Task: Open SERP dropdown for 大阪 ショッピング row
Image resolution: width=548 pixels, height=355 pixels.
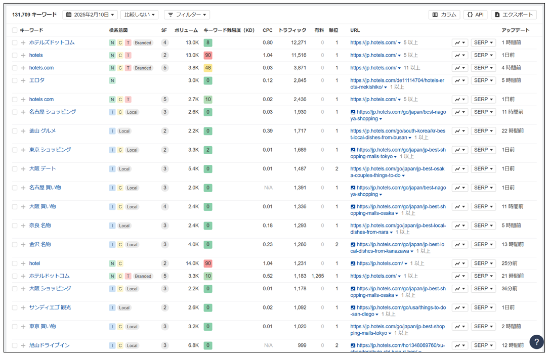Action: pyautogui.click(x=483, y=289)
